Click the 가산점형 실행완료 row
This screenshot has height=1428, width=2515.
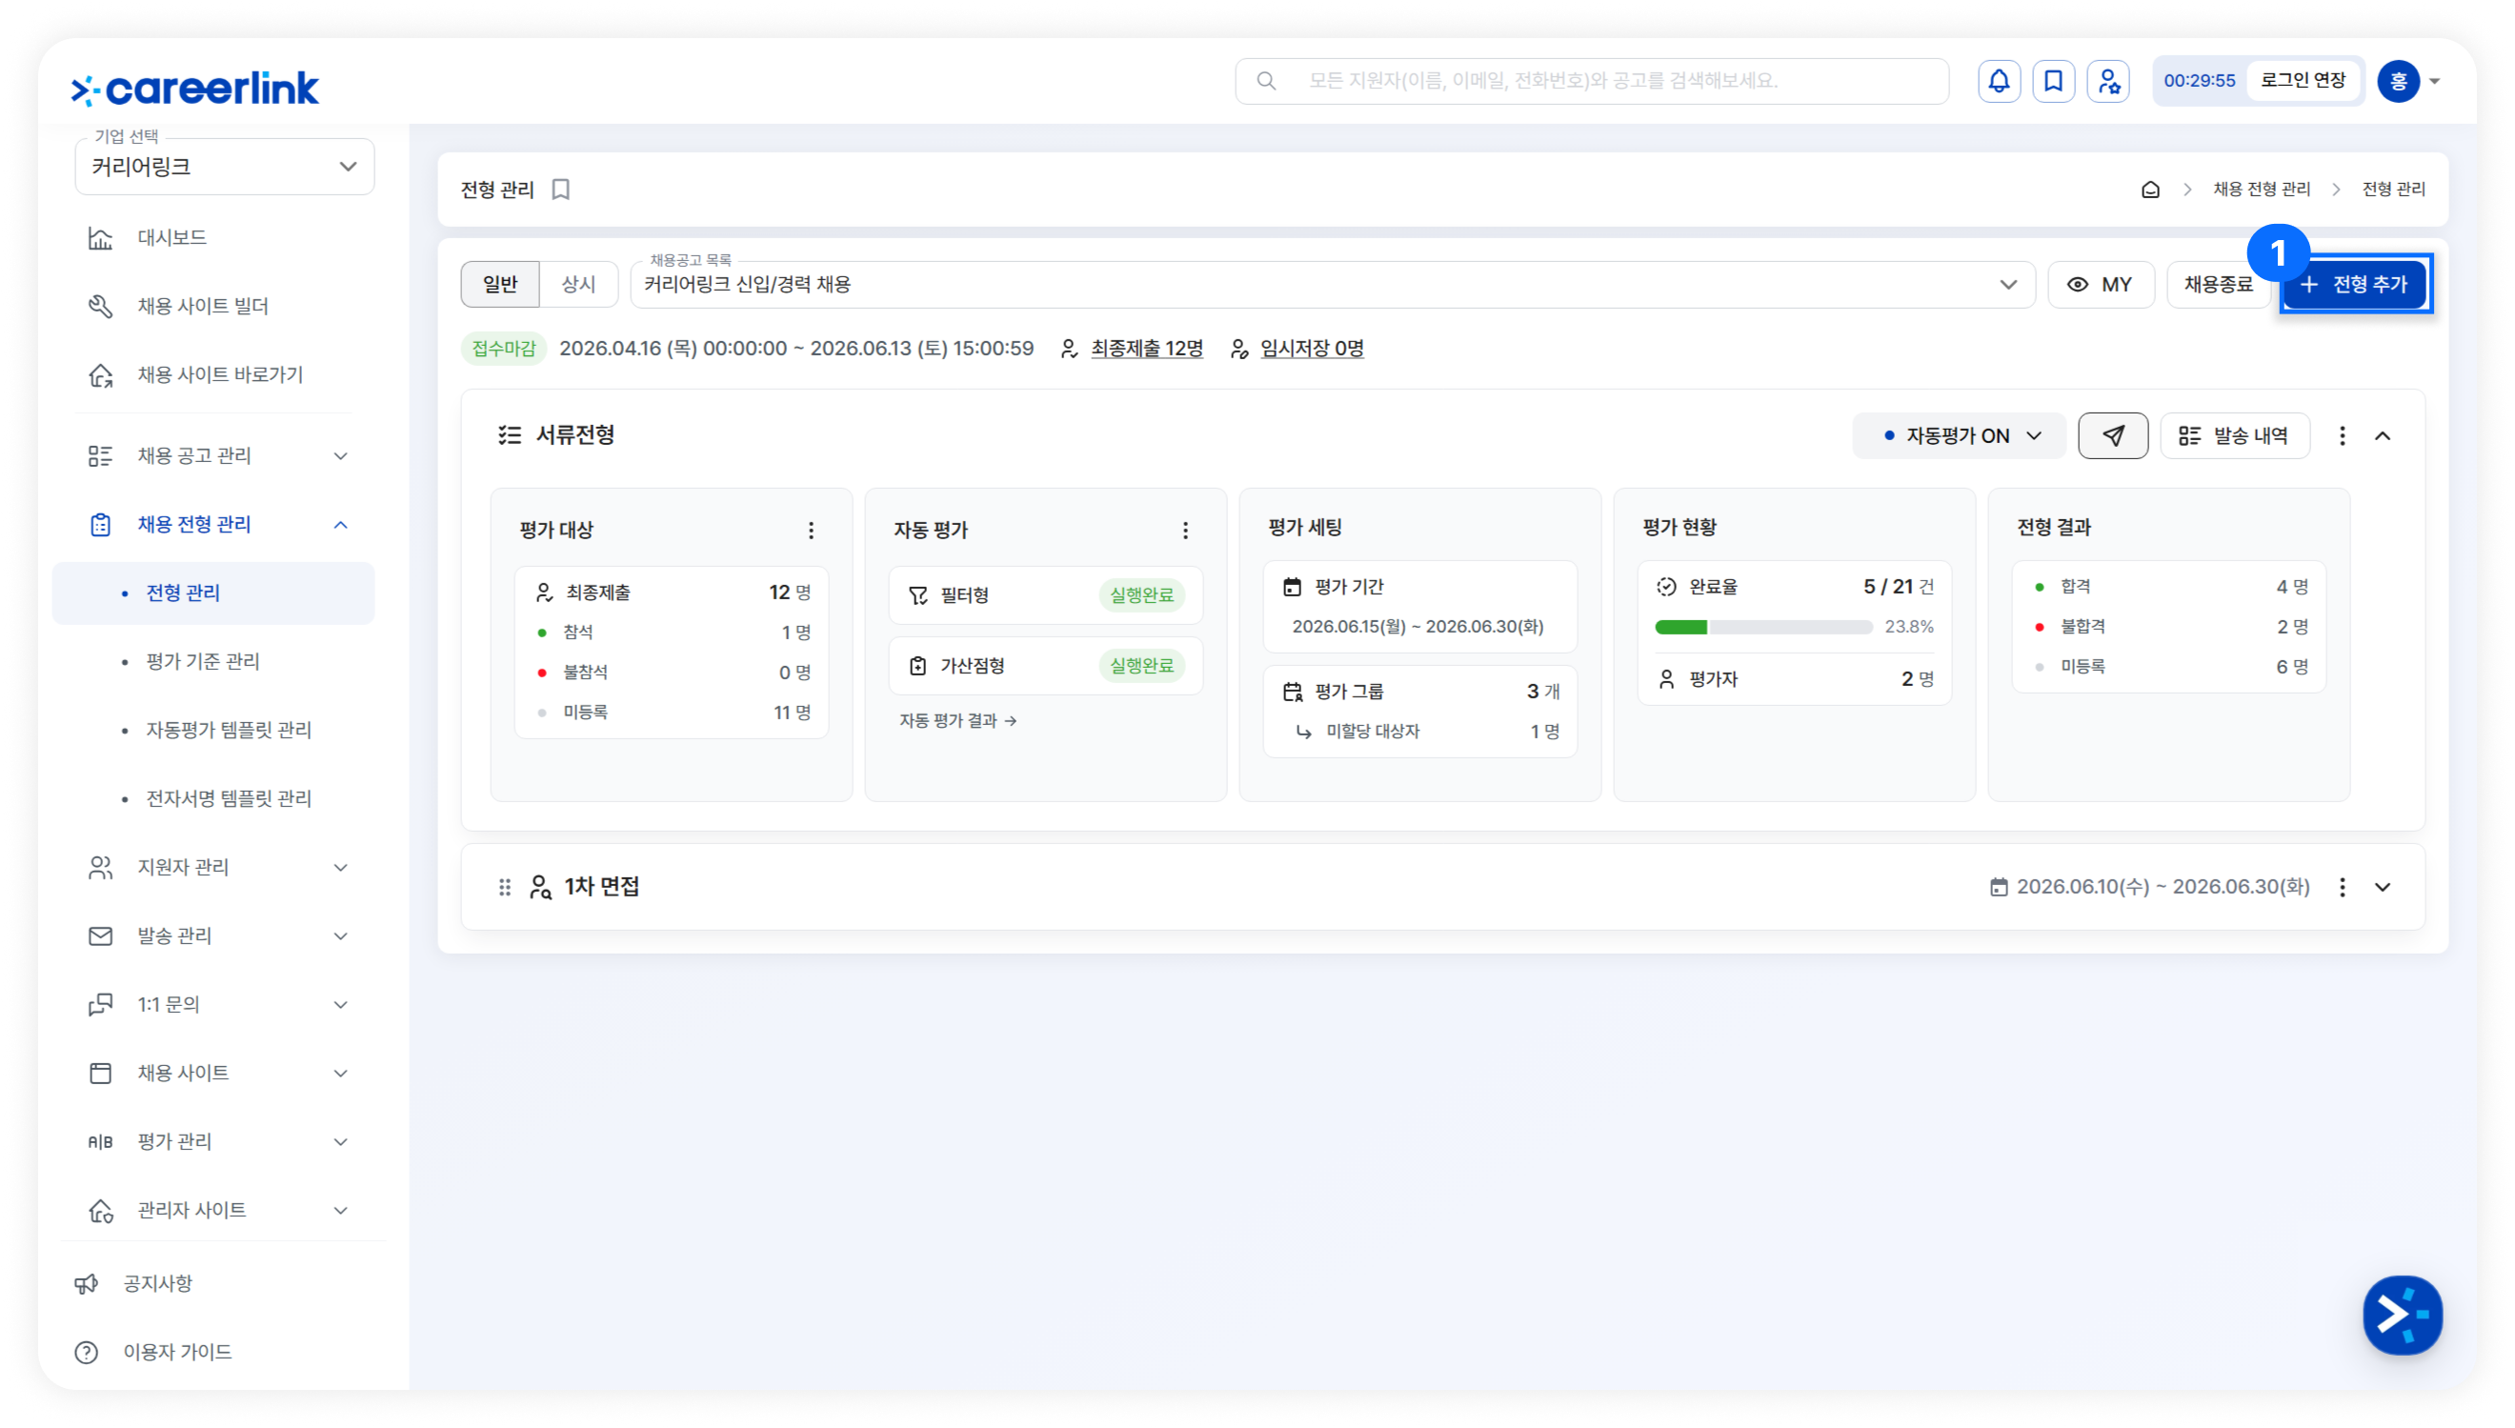(1045, 666)
